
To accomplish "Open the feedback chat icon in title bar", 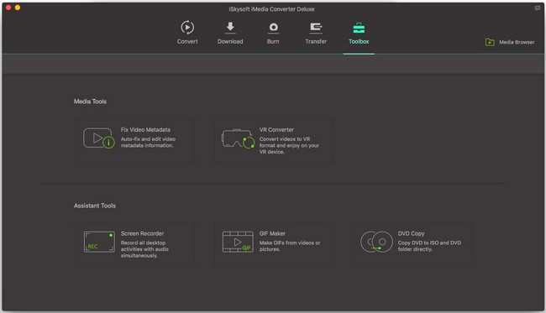I will click(x=538, y=8).
